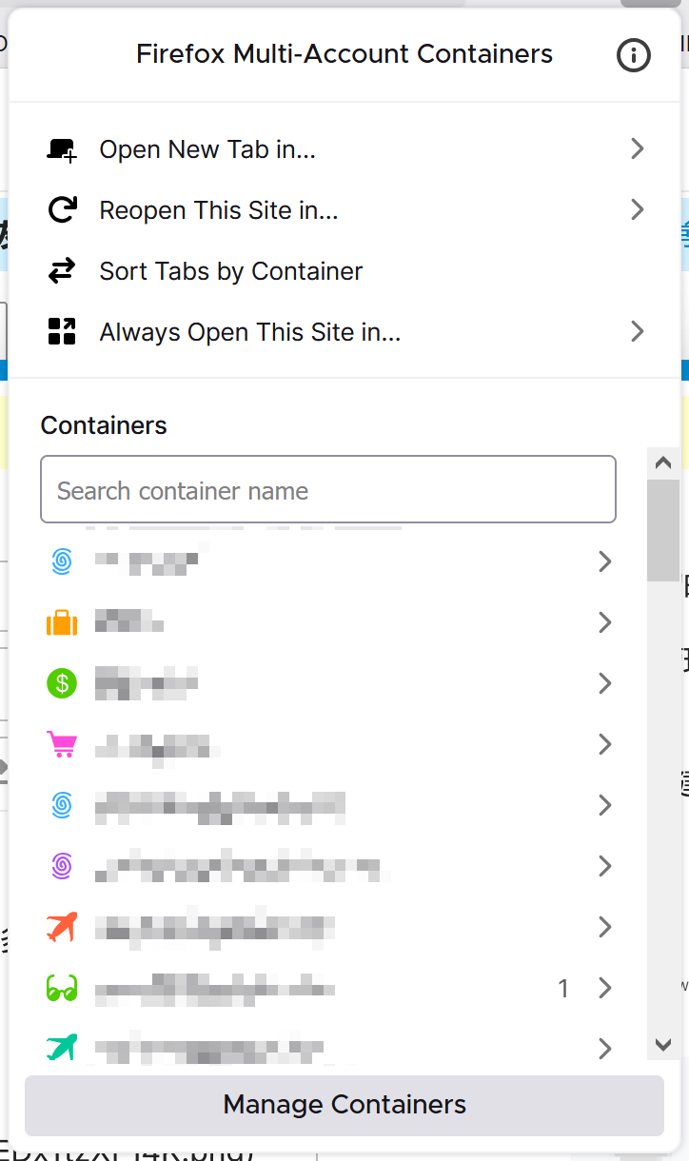Choose the teal airplane container icon

(62, 1048)
